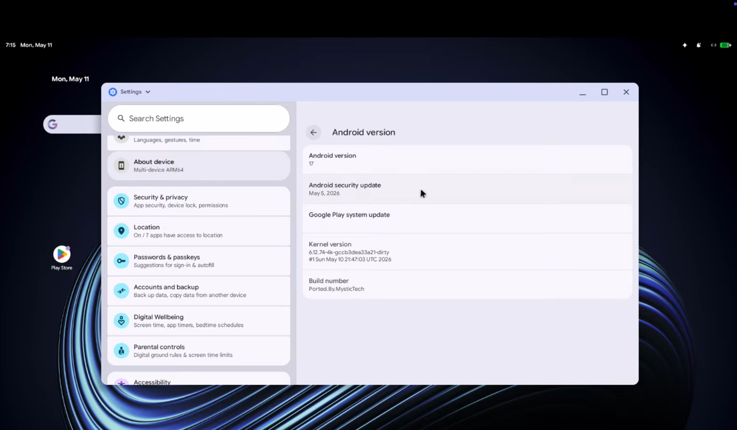This screenshot has height=430, width=737.
Task: Click the Location pin icon
Action: pos(121,231)
